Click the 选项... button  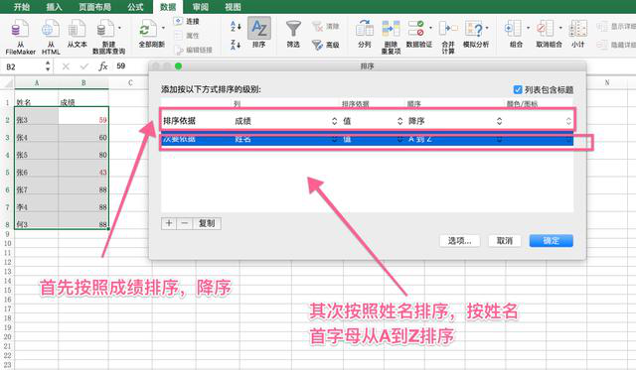coord(459,240)
